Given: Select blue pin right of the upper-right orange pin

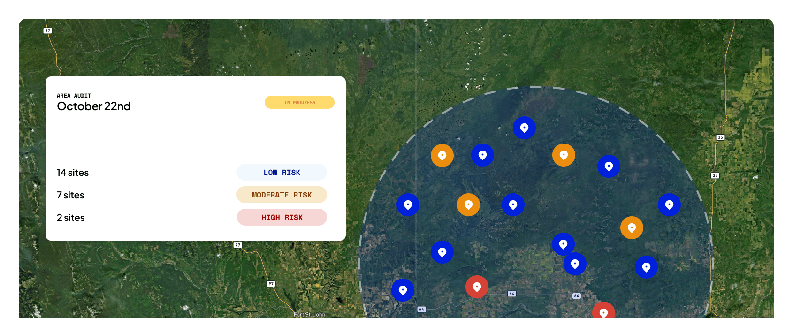Looking at the screenshot, I should coord(609,167).
